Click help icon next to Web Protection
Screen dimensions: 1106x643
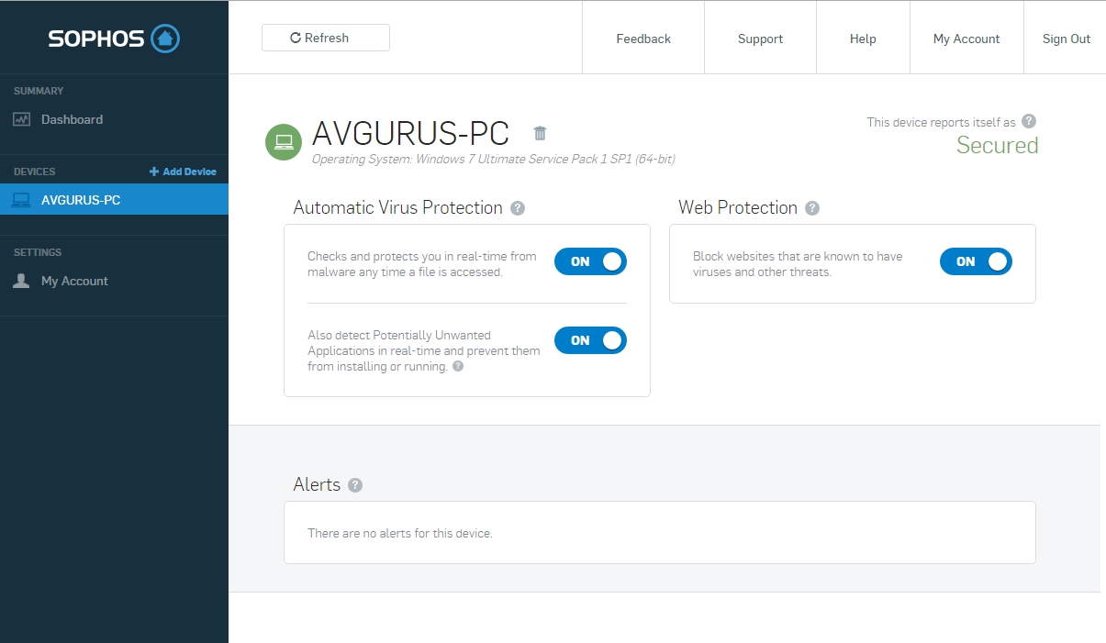point(812,208)
